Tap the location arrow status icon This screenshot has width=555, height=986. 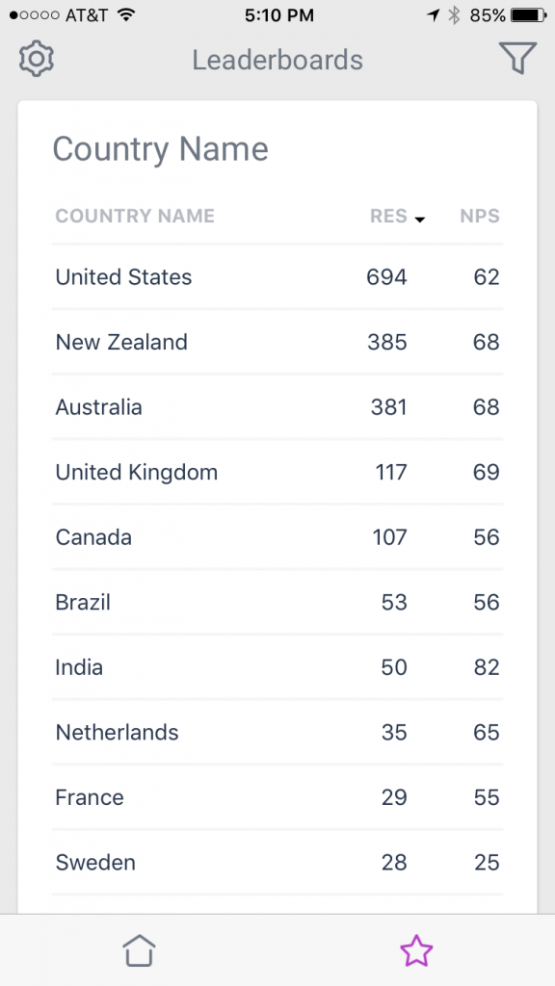tap(433, 15)
